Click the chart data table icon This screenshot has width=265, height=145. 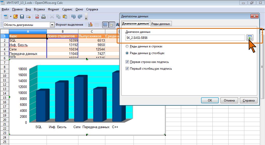click(97, 25)
